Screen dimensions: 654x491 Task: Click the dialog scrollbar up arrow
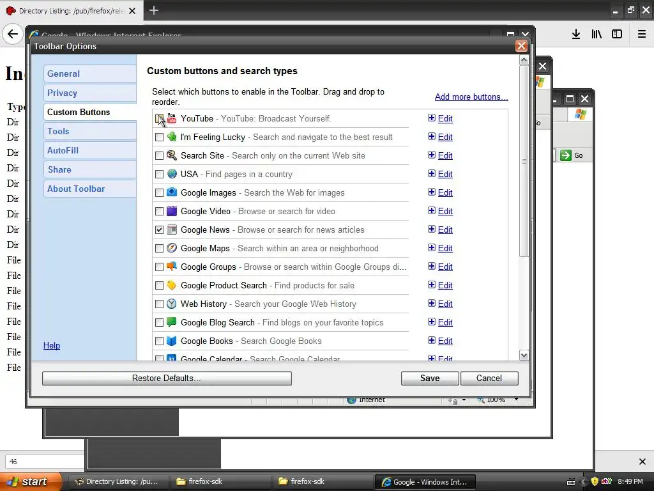click(524, 60)
